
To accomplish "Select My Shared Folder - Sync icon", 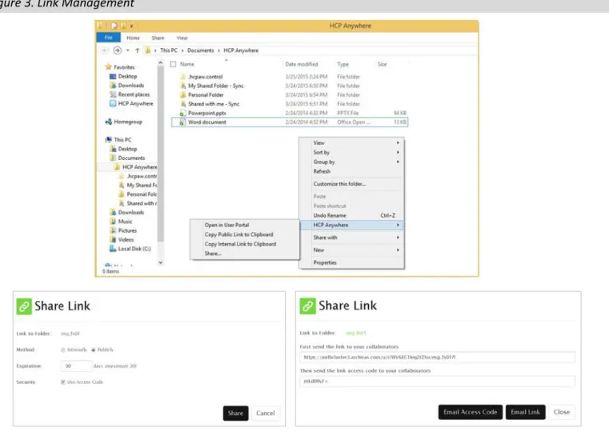I will tap(183, 86).
